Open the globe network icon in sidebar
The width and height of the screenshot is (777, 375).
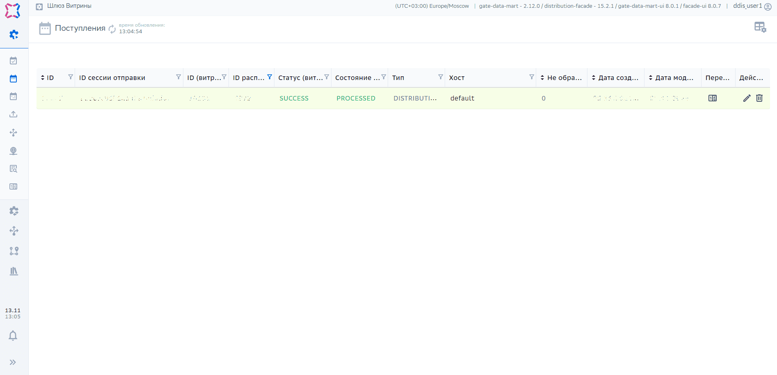(x=14, y=151)
